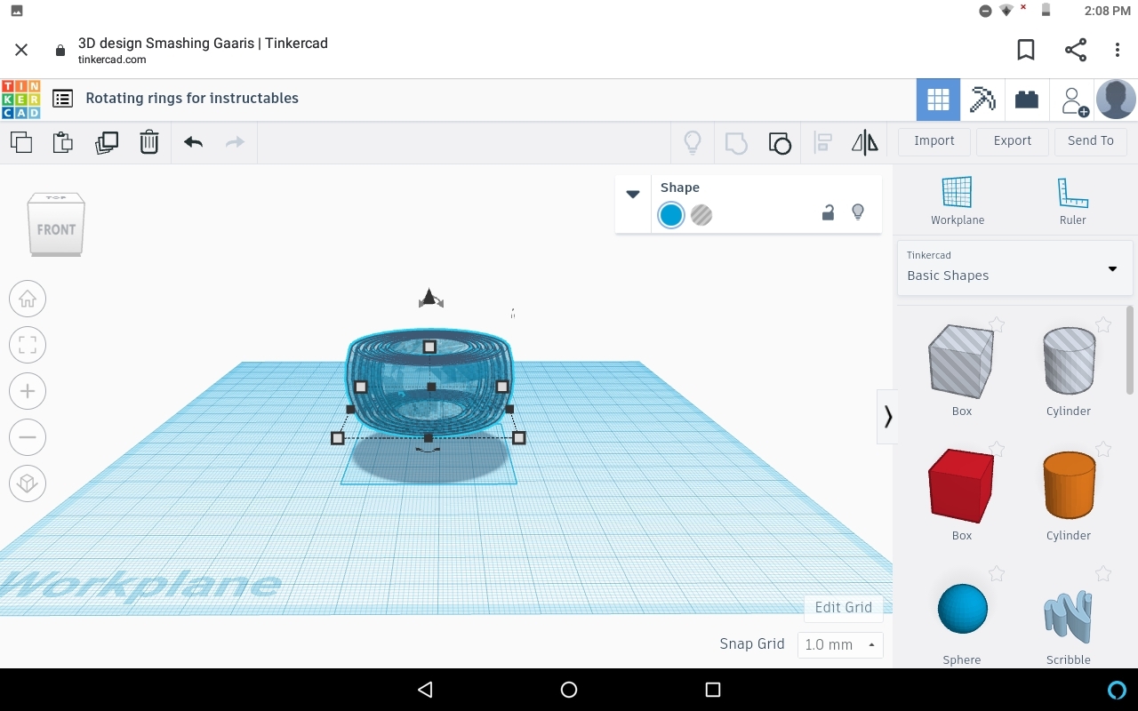
Task: Pick the red Box shape
Action: tap(961, 485)
